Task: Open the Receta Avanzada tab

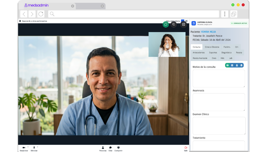Action: click(x=200, y=58)
